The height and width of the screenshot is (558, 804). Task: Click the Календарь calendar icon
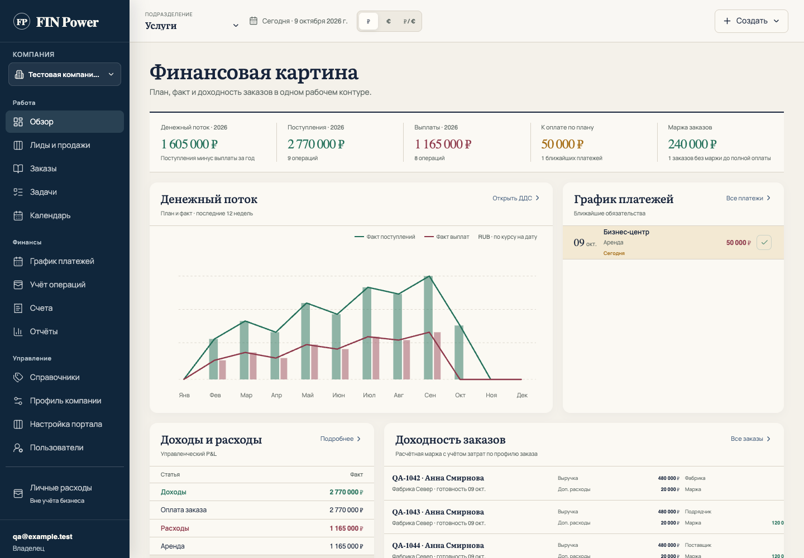click(x=18, y=215)
